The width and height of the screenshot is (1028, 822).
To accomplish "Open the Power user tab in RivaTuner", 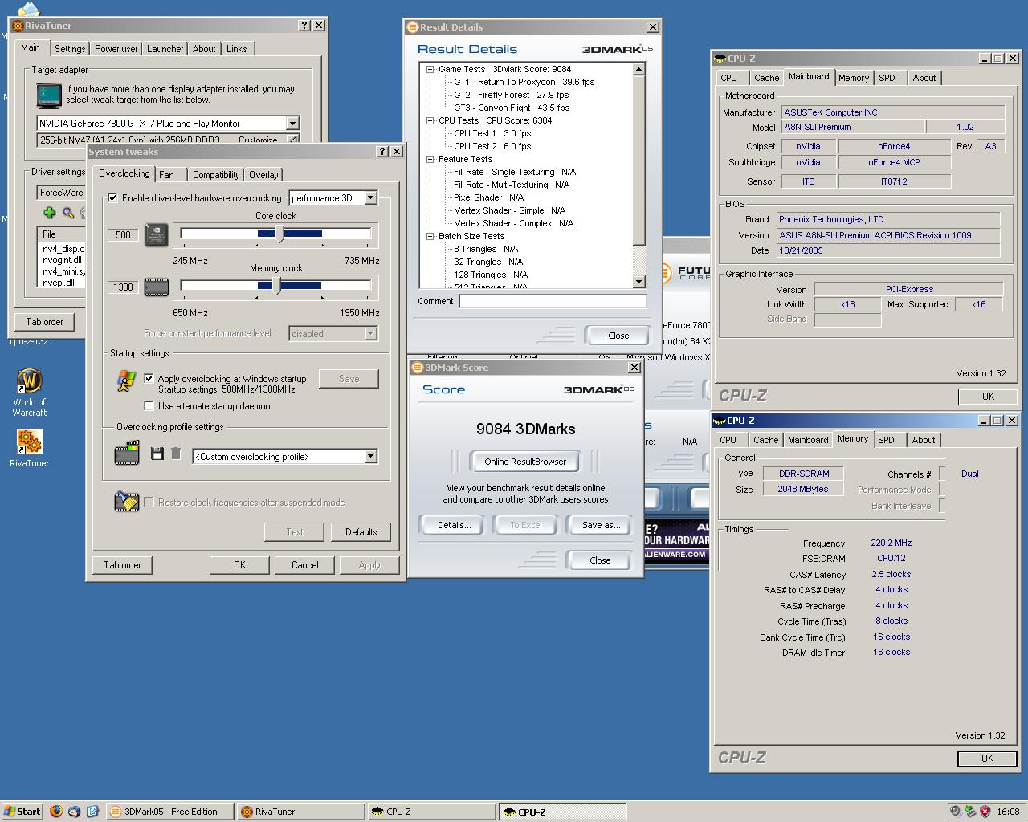I will tap(116, 49).
